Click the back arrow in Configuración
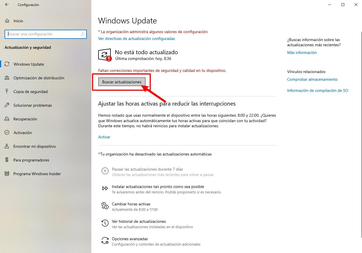This screenshot has width=362, height=253. coord(7,5)
